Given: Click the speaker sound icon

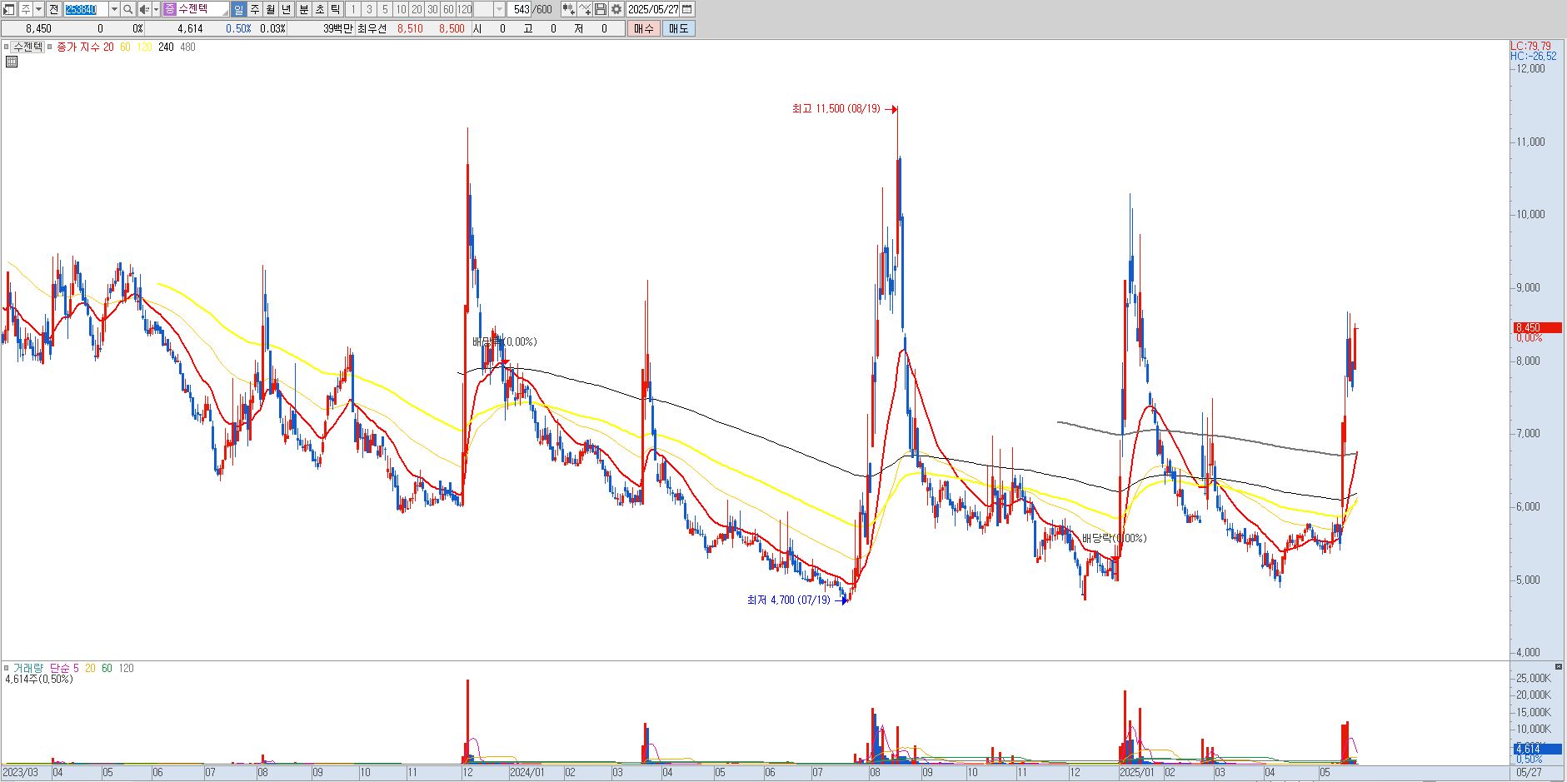Looking at the screenshot, I should [144, 9].
